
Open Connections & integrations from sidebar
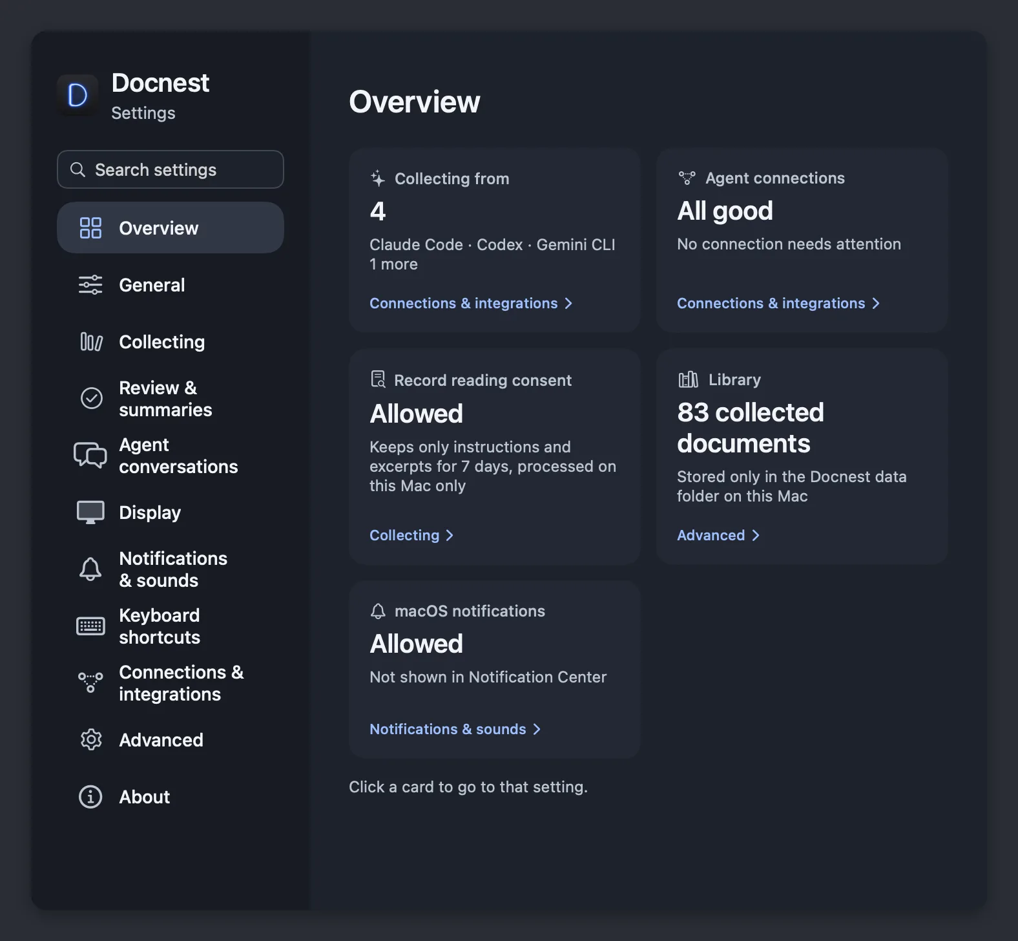pyautogui.click(x=171, y=683)
